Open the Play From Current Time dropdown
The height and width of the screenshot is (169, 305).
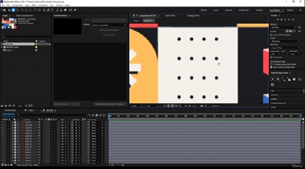[285, 48]
